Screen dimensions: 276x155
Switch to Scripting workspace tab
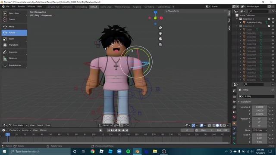[137, 7]
